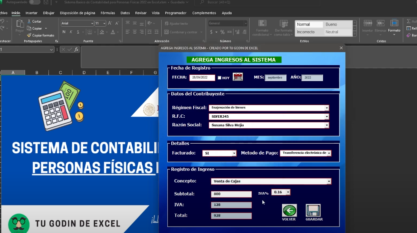The width and height of the screenshot is (417, 233).
Task: Open the Fórmulas tab
Action: click(x=108, y=13)
